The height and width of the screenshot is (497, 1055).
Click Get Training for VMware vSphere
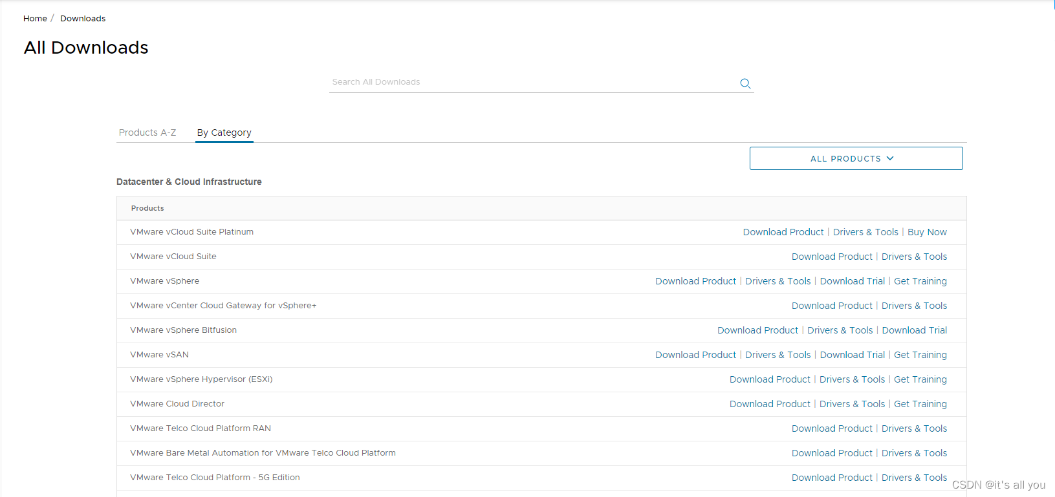click(920, 281)
